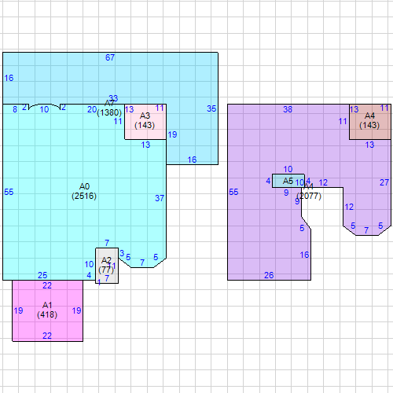Select the 55 dimension on A0's left wall
393x393 pixels.
click(x=9, y=192)
